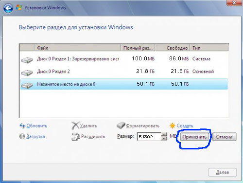Image resolution: width=243 pixels, height=183 pixels.
Task: Click the Далее button
Action: [x=223, y=172]
